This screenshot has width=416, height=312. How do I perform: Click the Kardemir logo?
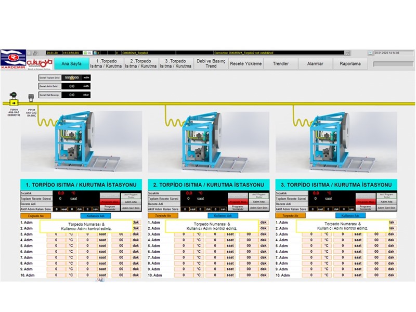pyautogui.click(x=14, y=59)
